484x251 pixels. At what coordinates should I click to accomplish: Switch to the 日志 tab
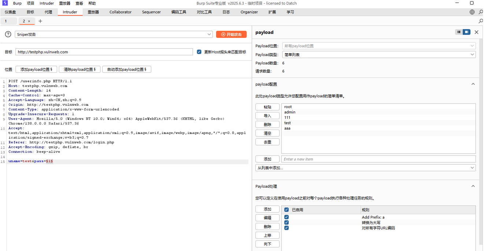point(226,12)
